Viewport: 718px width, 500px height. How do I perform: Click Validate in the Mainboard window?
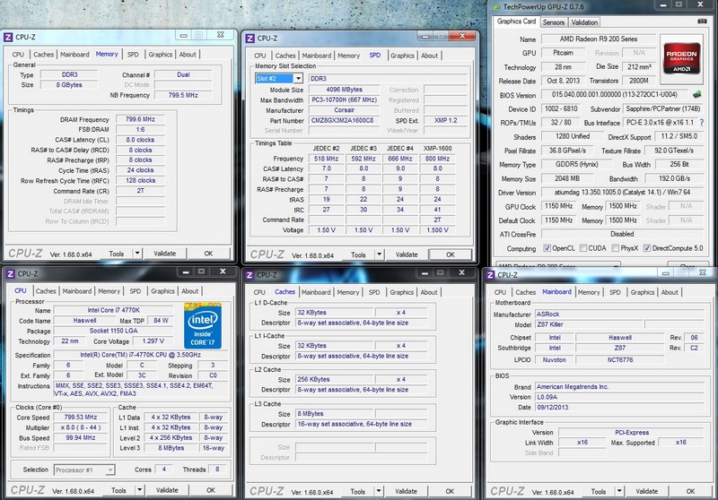pos(647,491)
